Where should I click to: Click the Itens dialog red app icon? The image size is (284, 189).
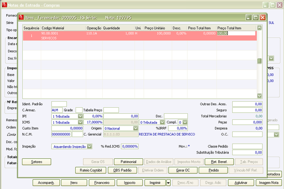click(21, 17)
